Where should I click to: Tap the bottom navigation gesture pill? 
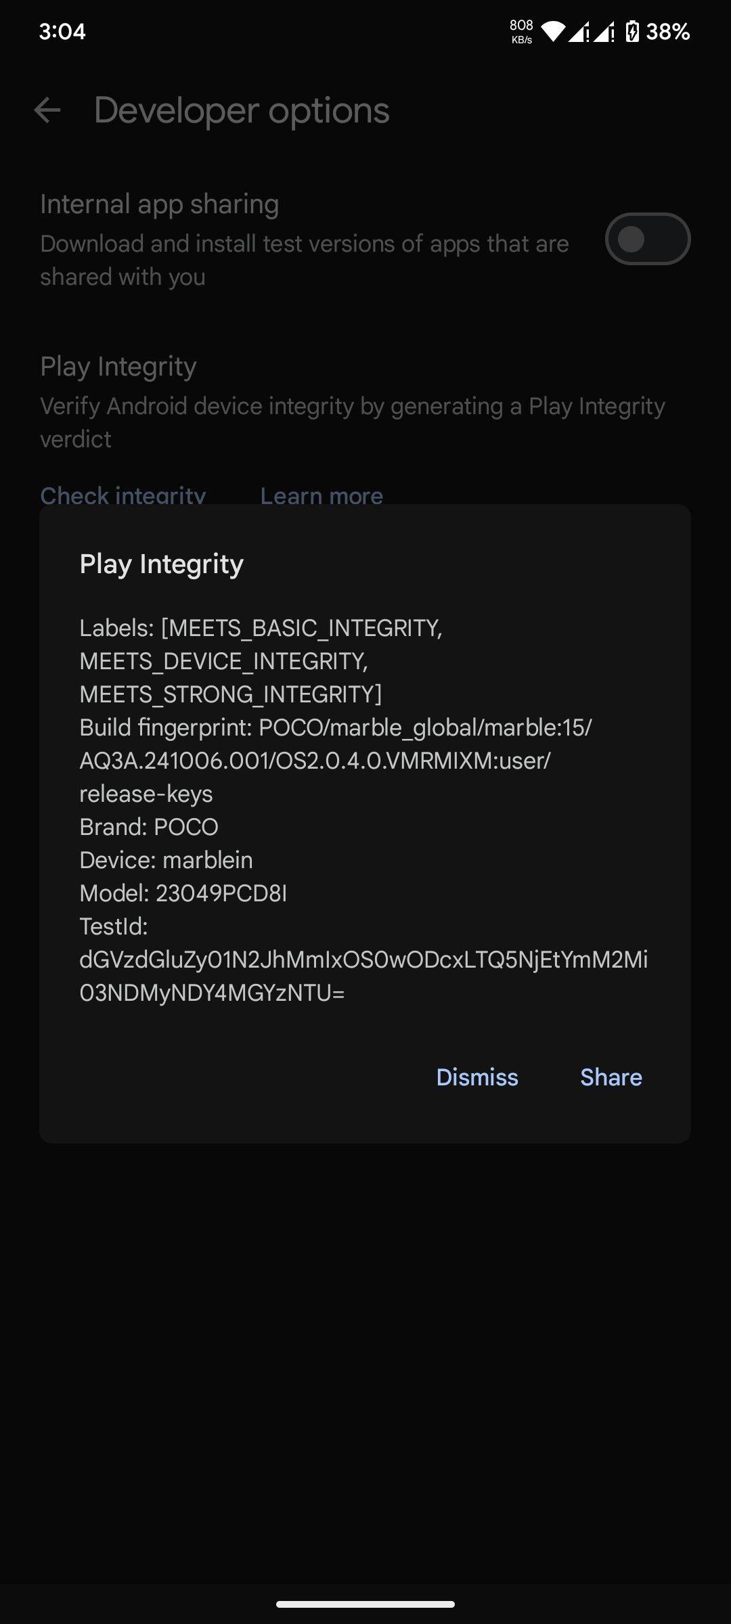[365, 1604]
